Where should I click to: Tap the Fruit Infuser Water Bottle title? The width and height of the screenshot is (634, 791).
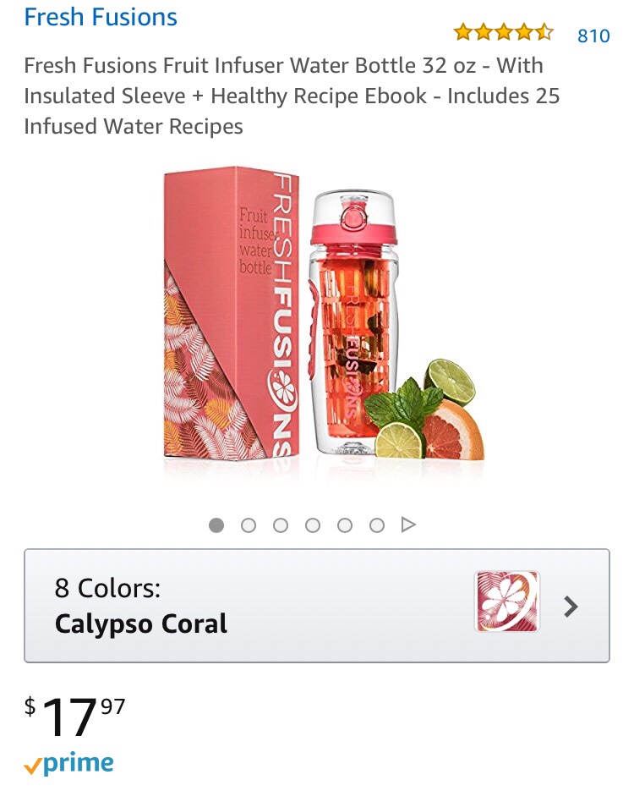pos(283,96)
